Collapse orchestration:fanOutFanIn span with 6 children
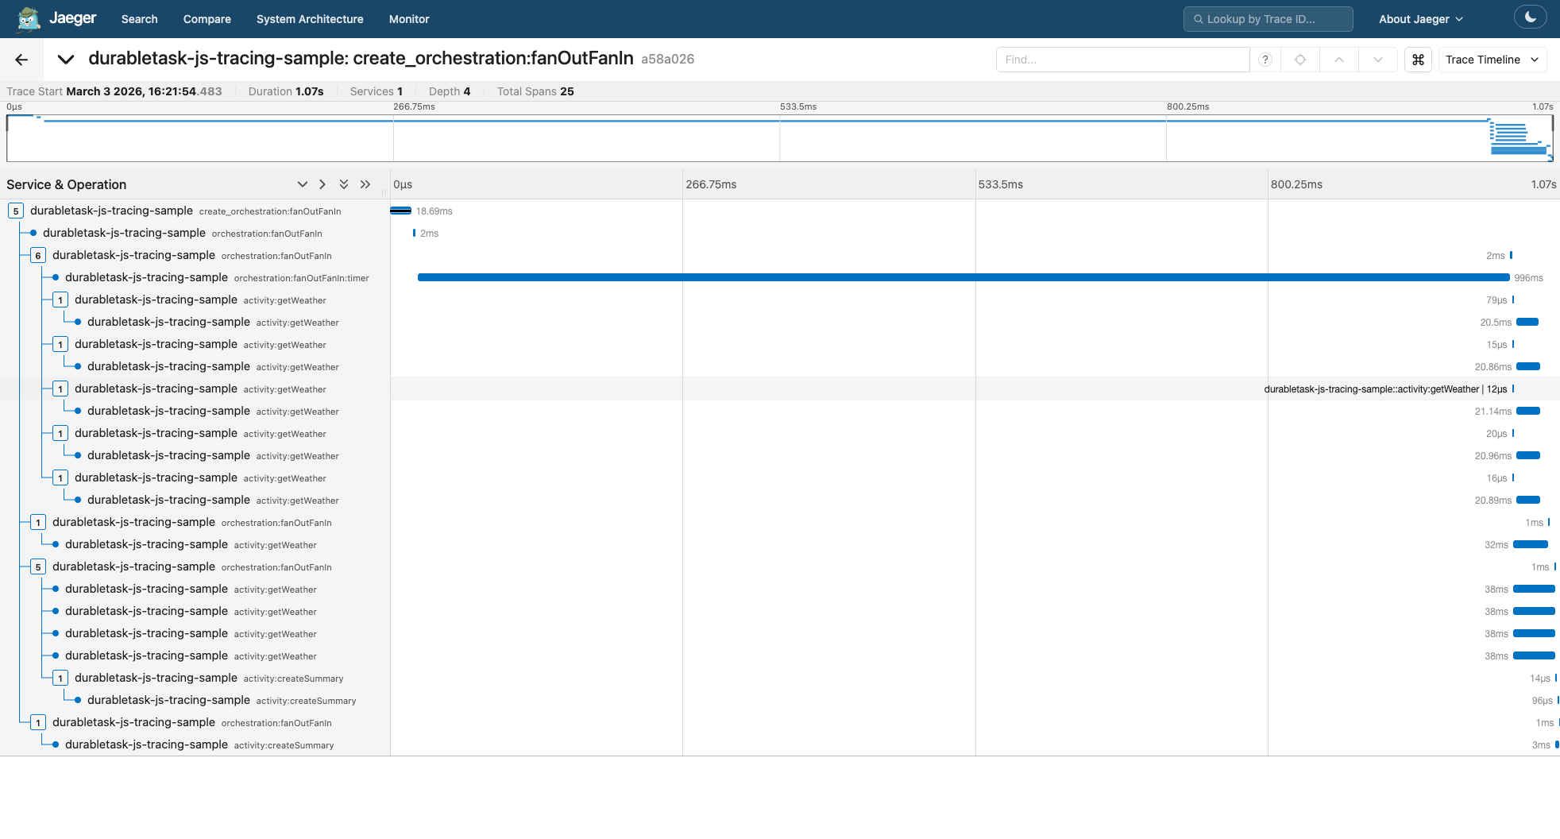Screen dimensions: 1560x839 (38, 256)
